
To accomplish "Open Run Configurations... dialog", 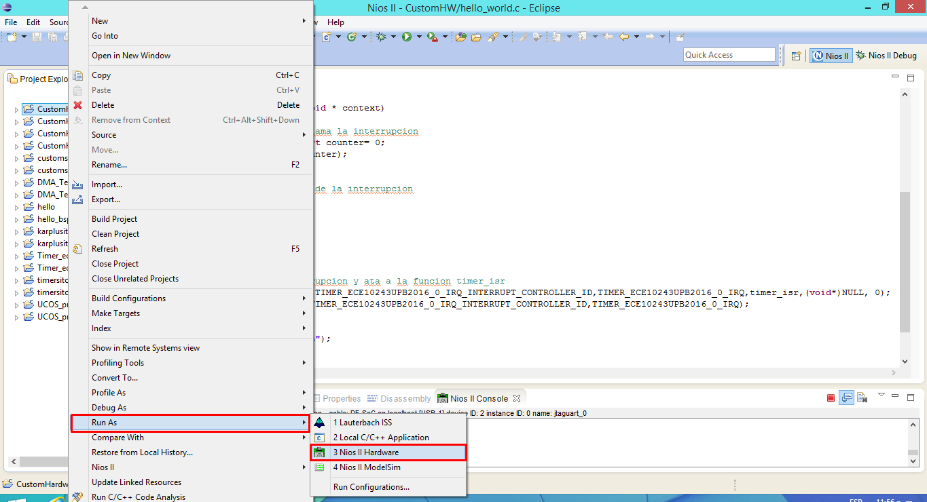I will (x=371, y=487).
